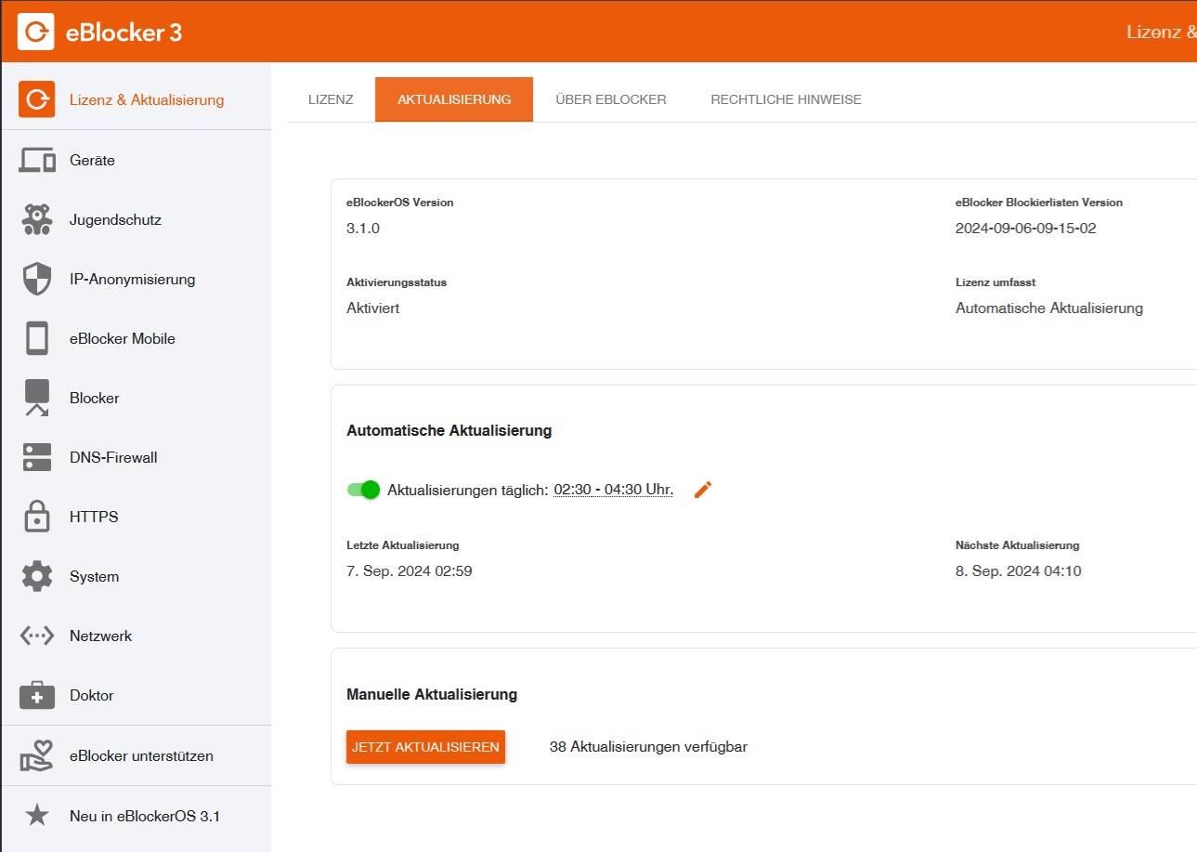The image size is (1197, 852).
Task: Select the Netzwerk network icon
Action: pos(36,636)
